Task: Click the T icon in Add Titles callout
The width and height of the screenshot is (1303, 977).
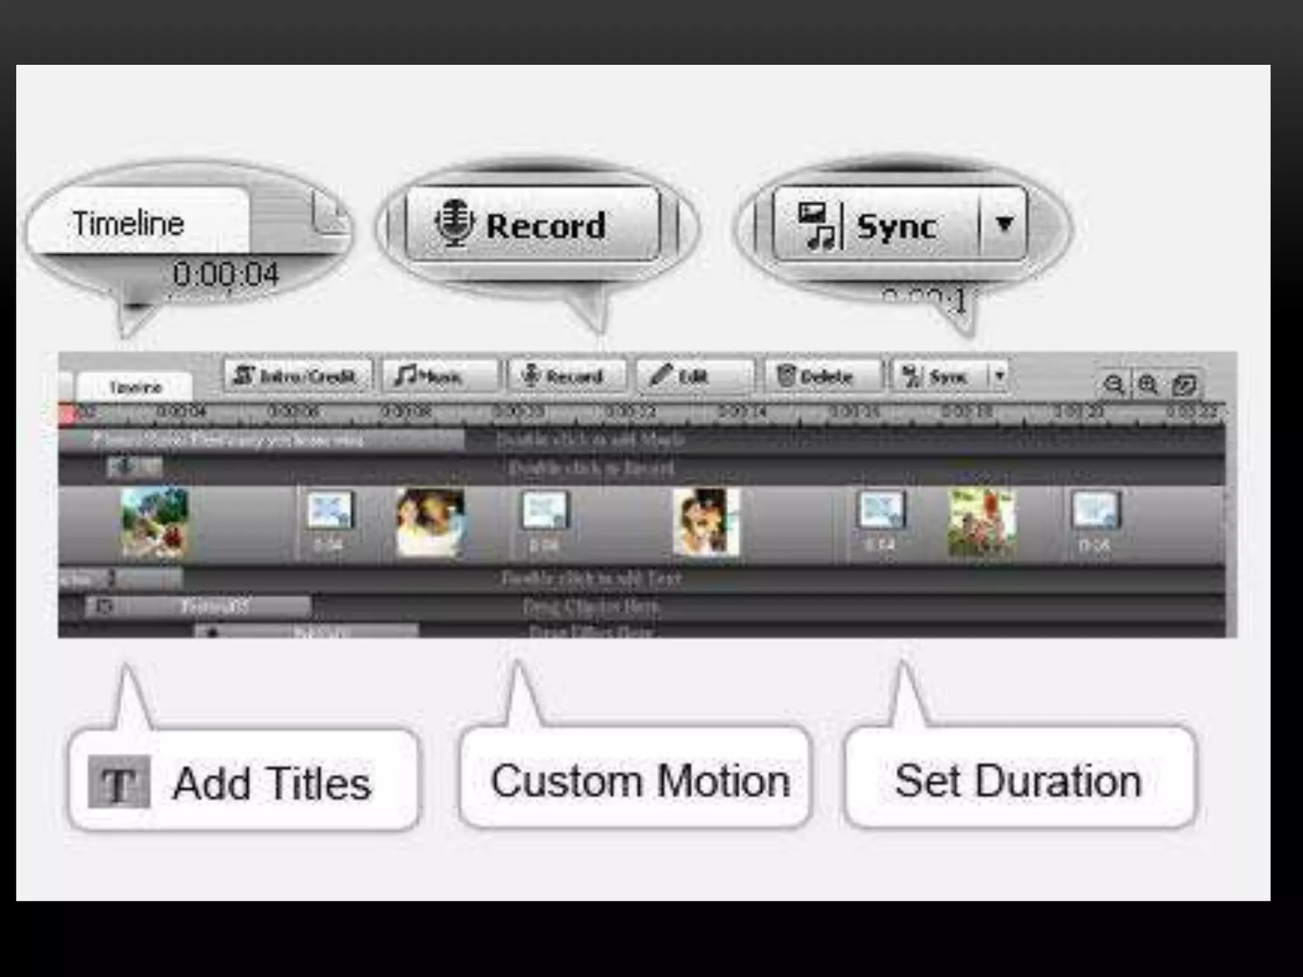Action: click(119, 782)
